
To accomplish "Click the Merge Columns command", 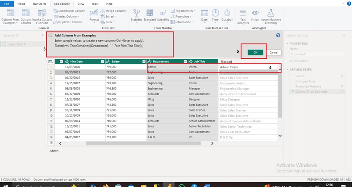I will [113, 11].
